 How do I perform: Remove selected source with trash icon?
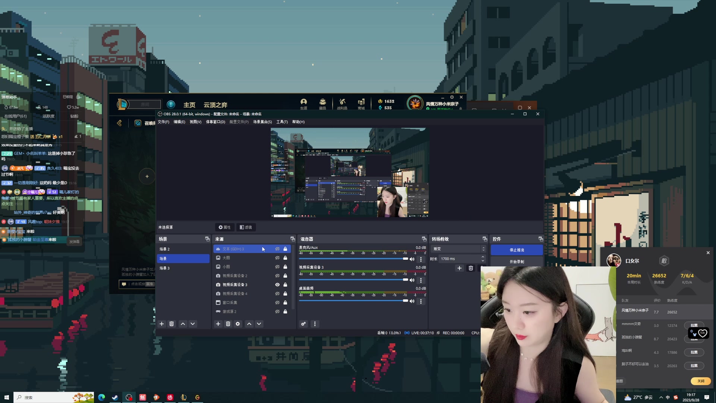(228, 324)
